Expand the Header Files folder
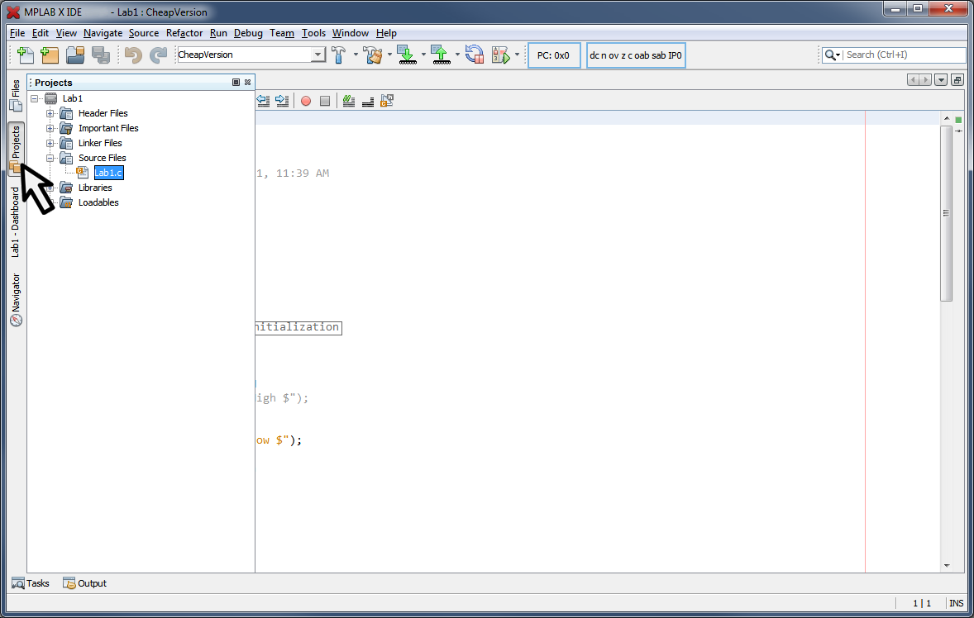The width and height of the screenshot is (974, 618). point(51,113)
